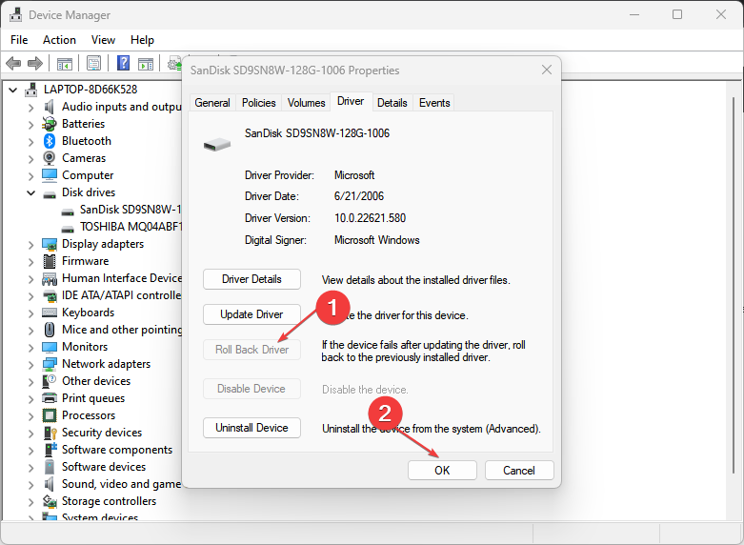Click the Roll Back Driver button
Image resolution: width=744 pixels, height=545 pixels.
point(251,350)
